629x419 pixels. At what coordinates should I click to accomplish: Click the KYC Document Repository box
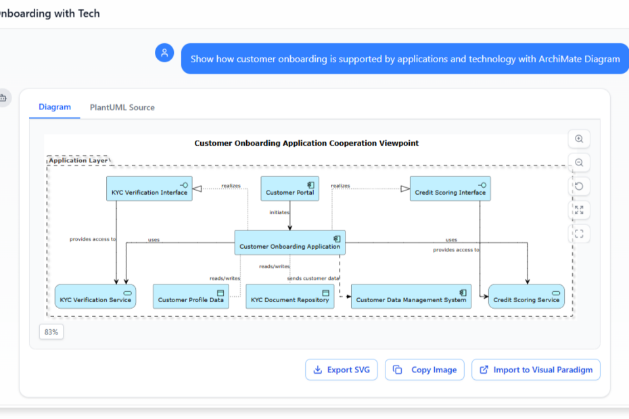tap(289, 297)
